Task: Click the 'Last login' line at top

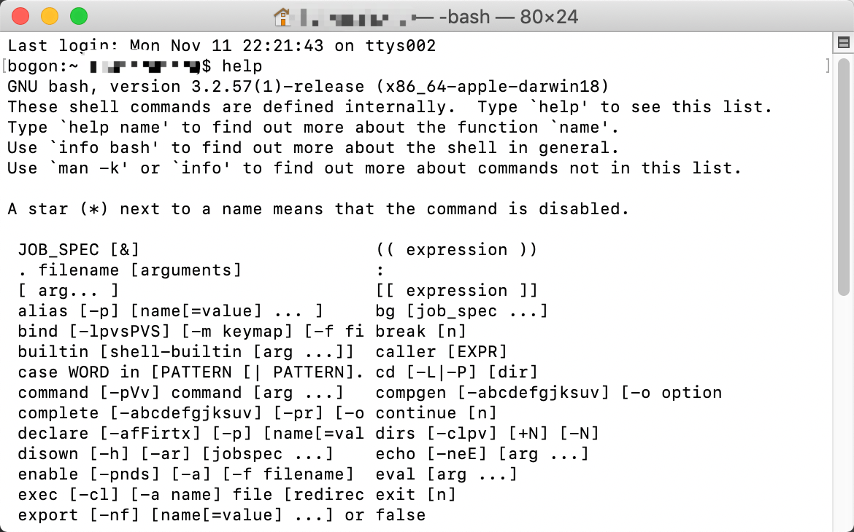Action: 219,46
